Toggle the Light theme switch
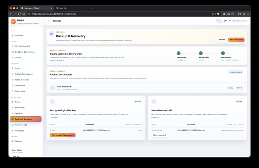This screenshot has height=168, width=259. [219, 21]
